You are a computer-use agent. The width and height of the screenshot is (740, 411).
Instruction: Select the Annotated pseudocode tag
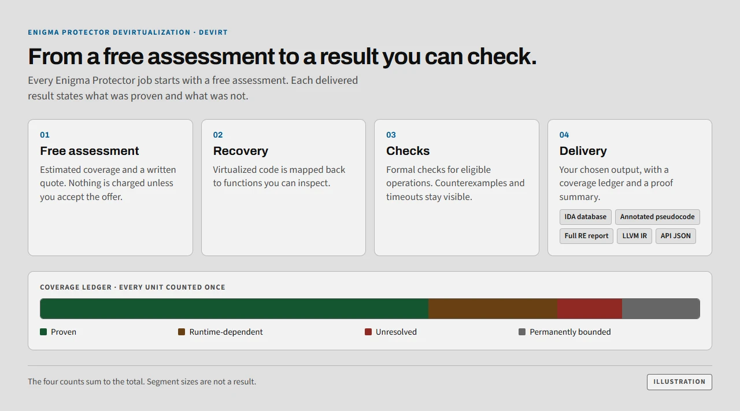pos(657,217)
